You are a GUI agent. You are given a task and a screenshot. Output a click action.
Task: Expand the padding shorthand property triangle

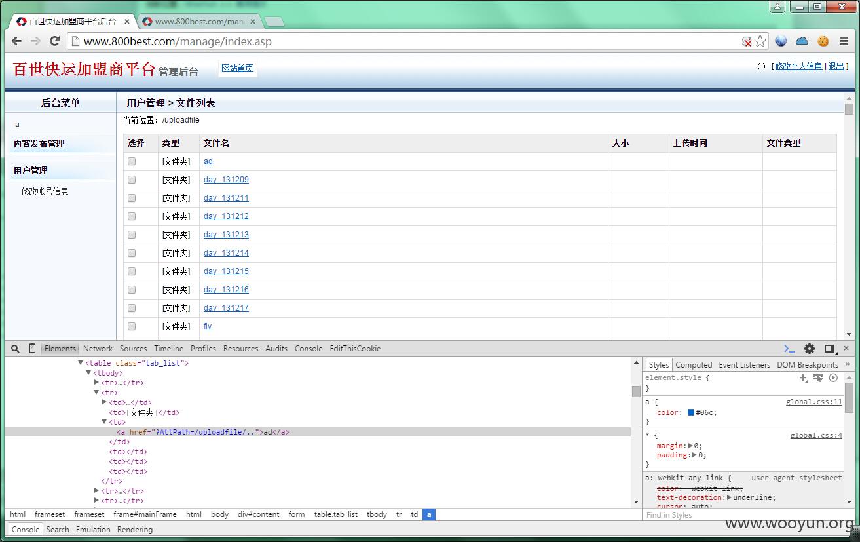coord(695,455)
